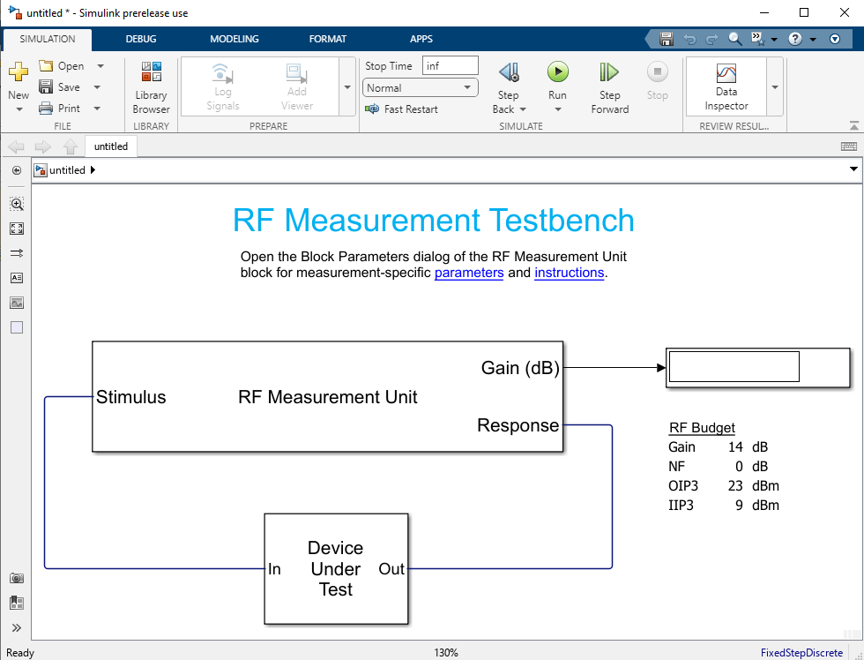Expand the Review Results gallery arrow
This screenshot has width=864, height=660.
[775, 87]
